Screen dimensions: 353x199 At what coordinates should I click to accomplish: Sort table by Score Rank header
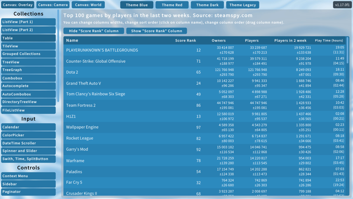point(186,40)
